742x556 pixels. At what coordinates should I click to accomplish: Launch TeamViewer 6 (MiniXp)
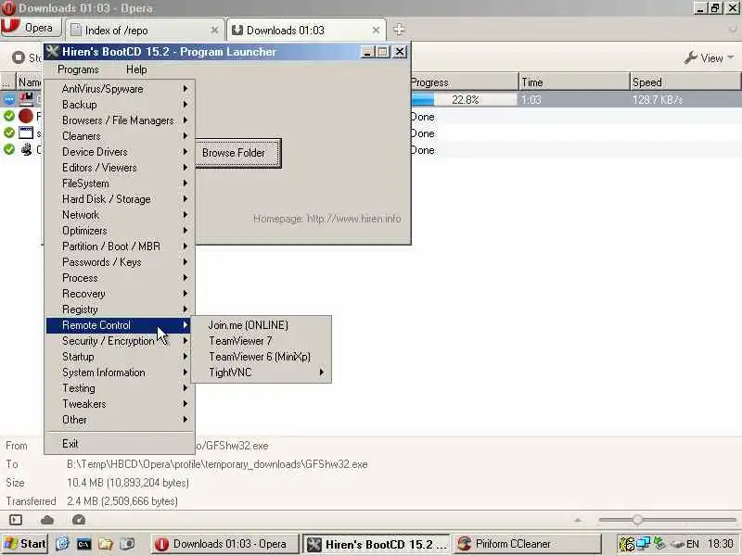point(262,357)
